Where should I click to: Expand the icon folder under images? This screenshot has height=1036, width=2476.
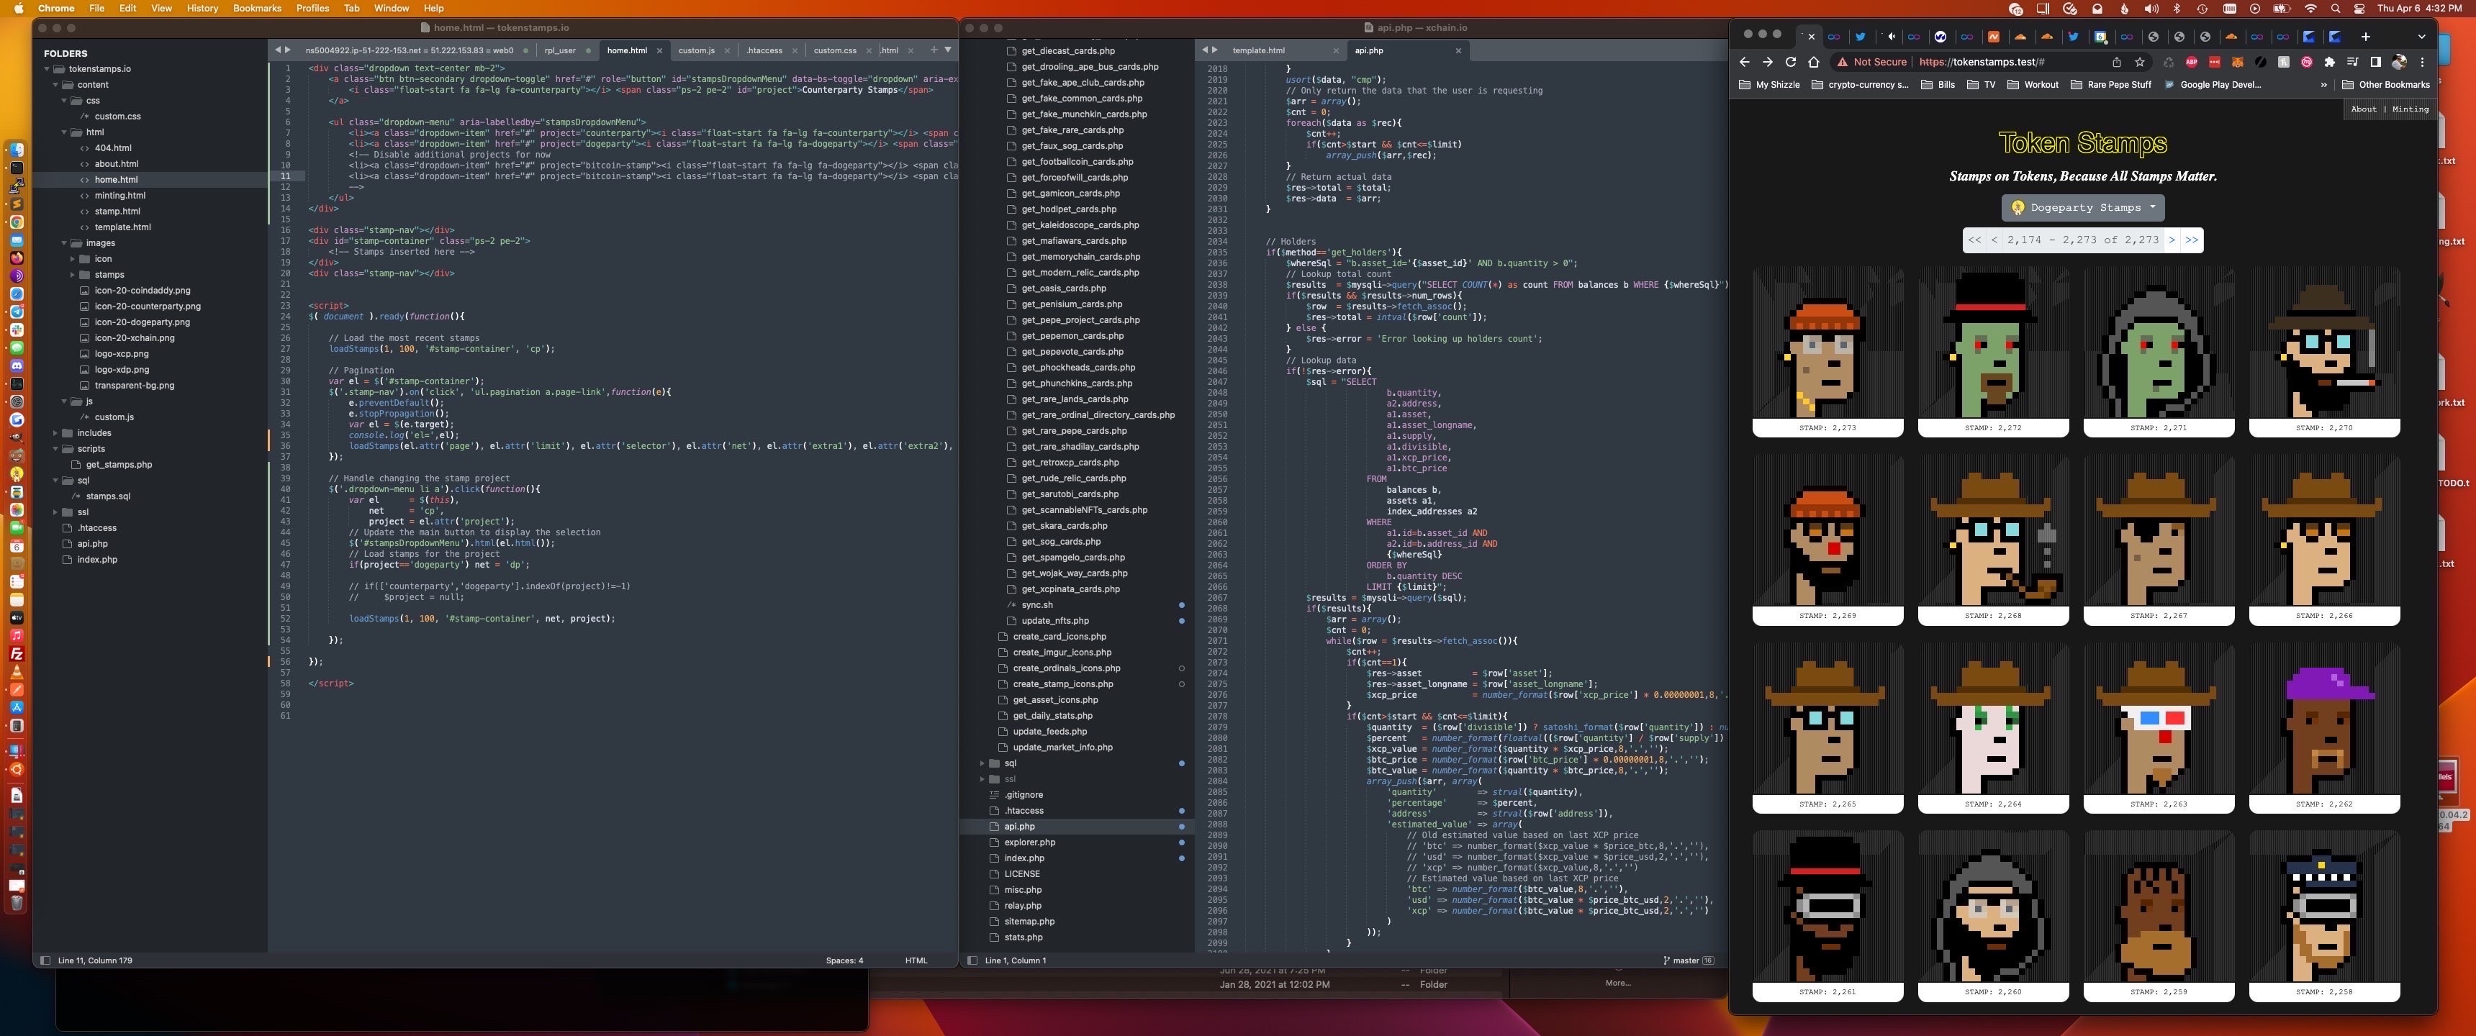pos(72,258)
